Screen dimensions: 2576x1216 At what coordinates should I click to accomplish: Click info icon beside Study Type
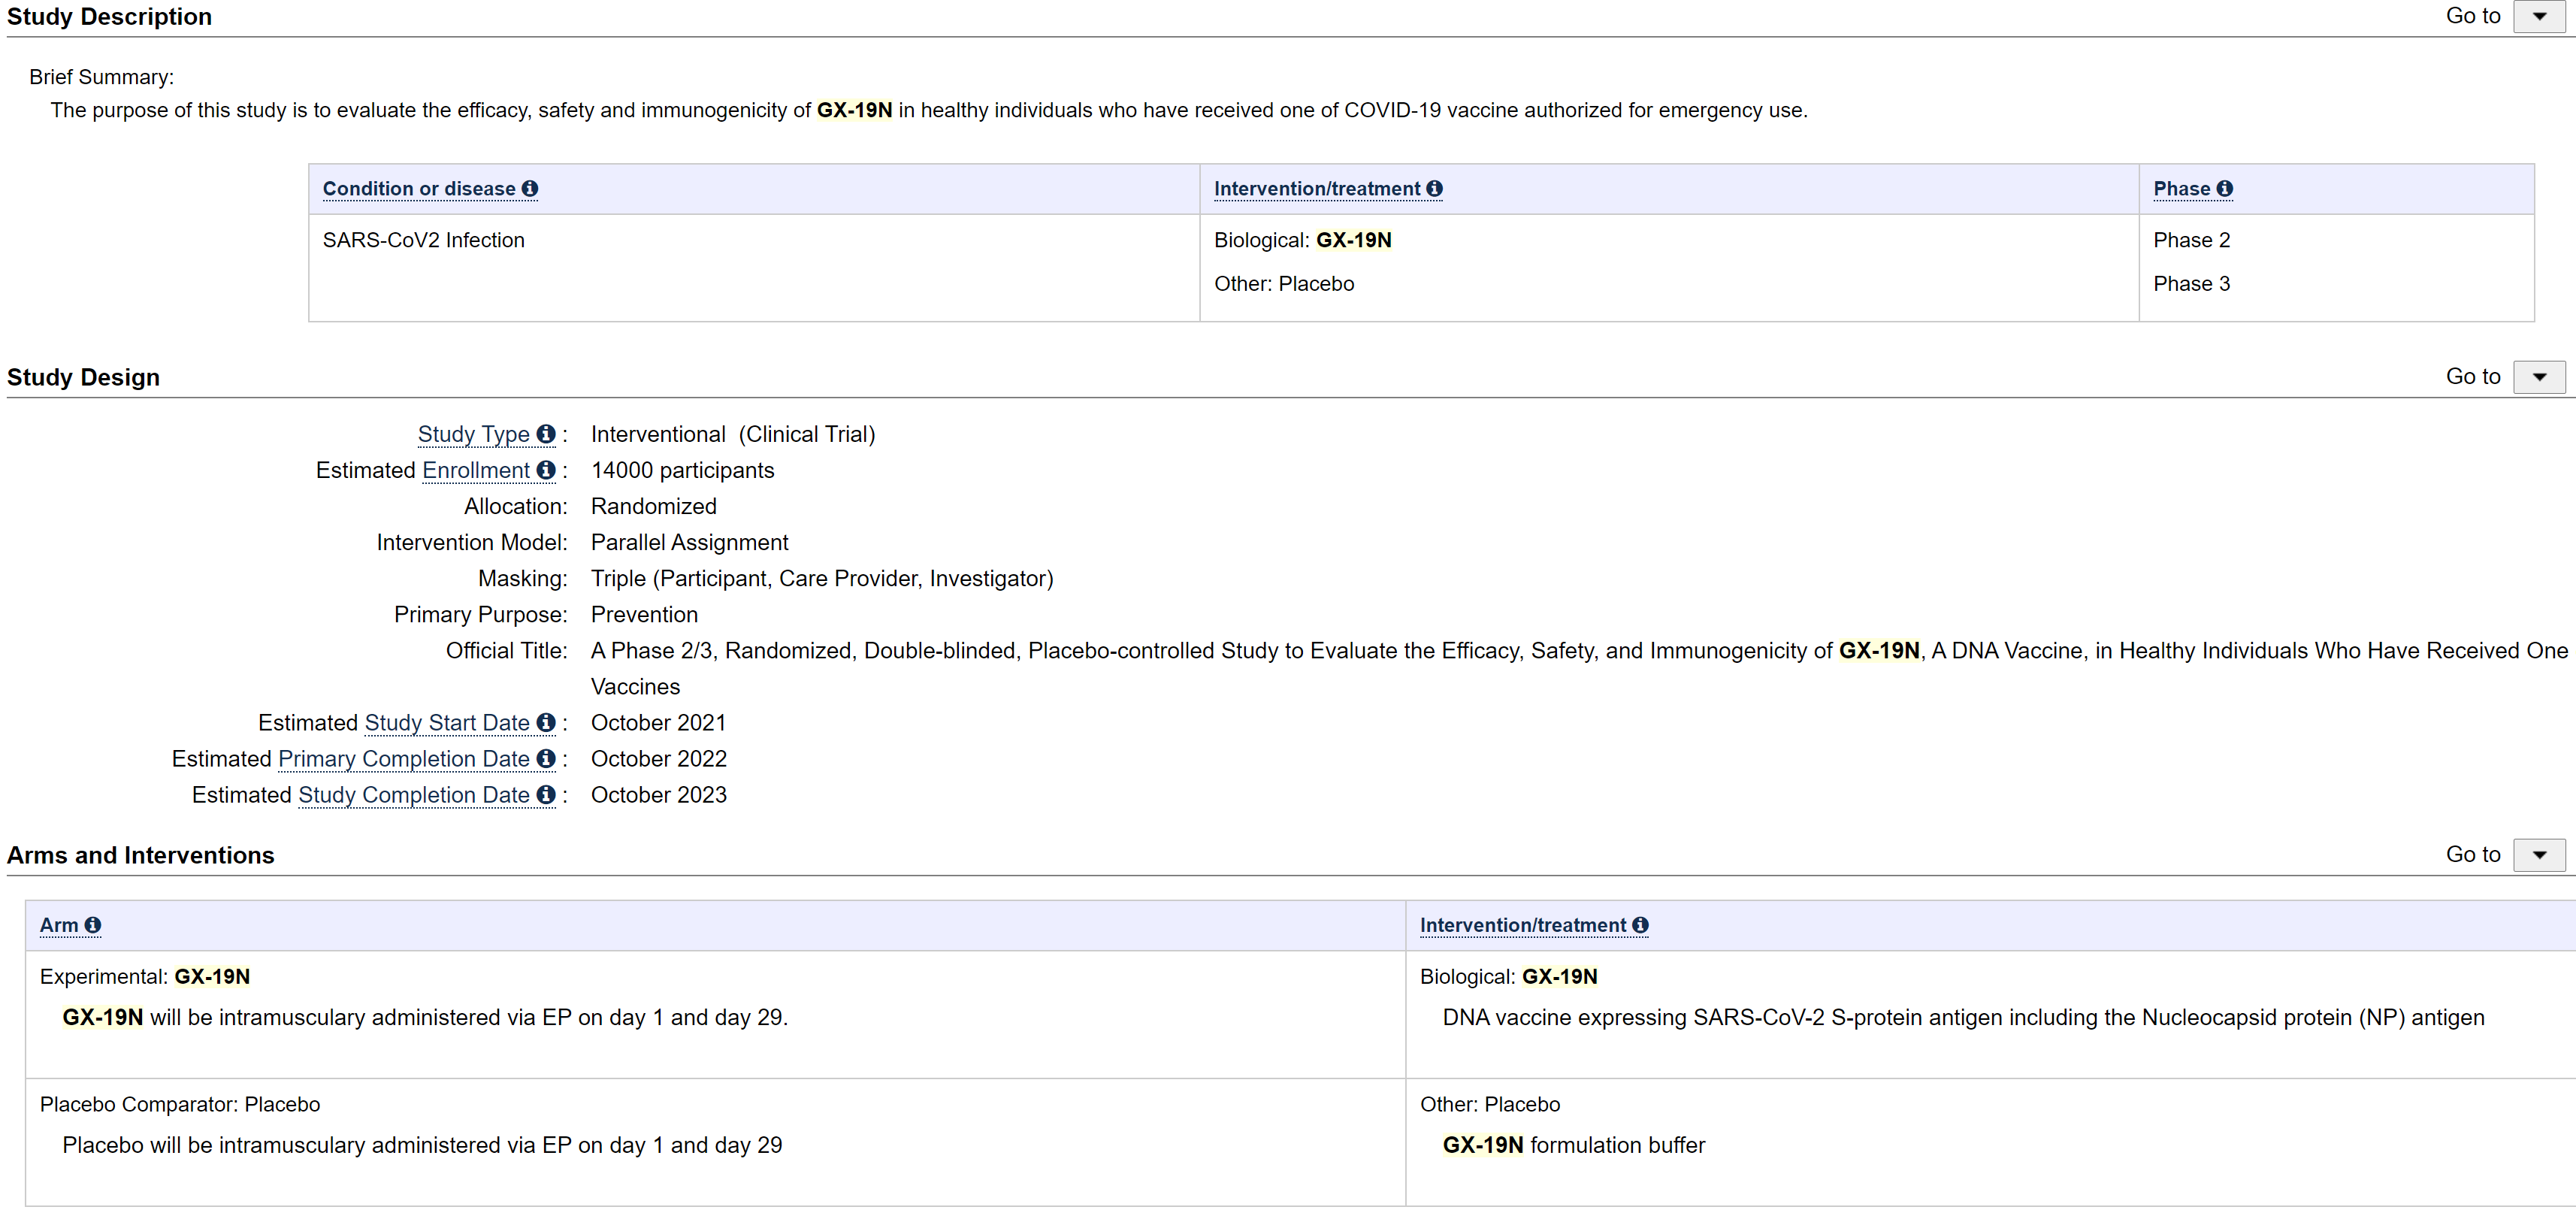545,434
